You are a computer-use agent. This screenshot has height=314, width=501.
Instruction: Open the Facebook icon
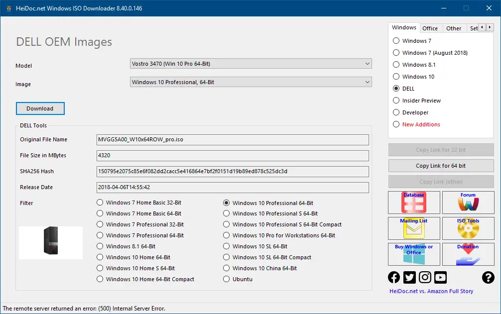(394, 277)
